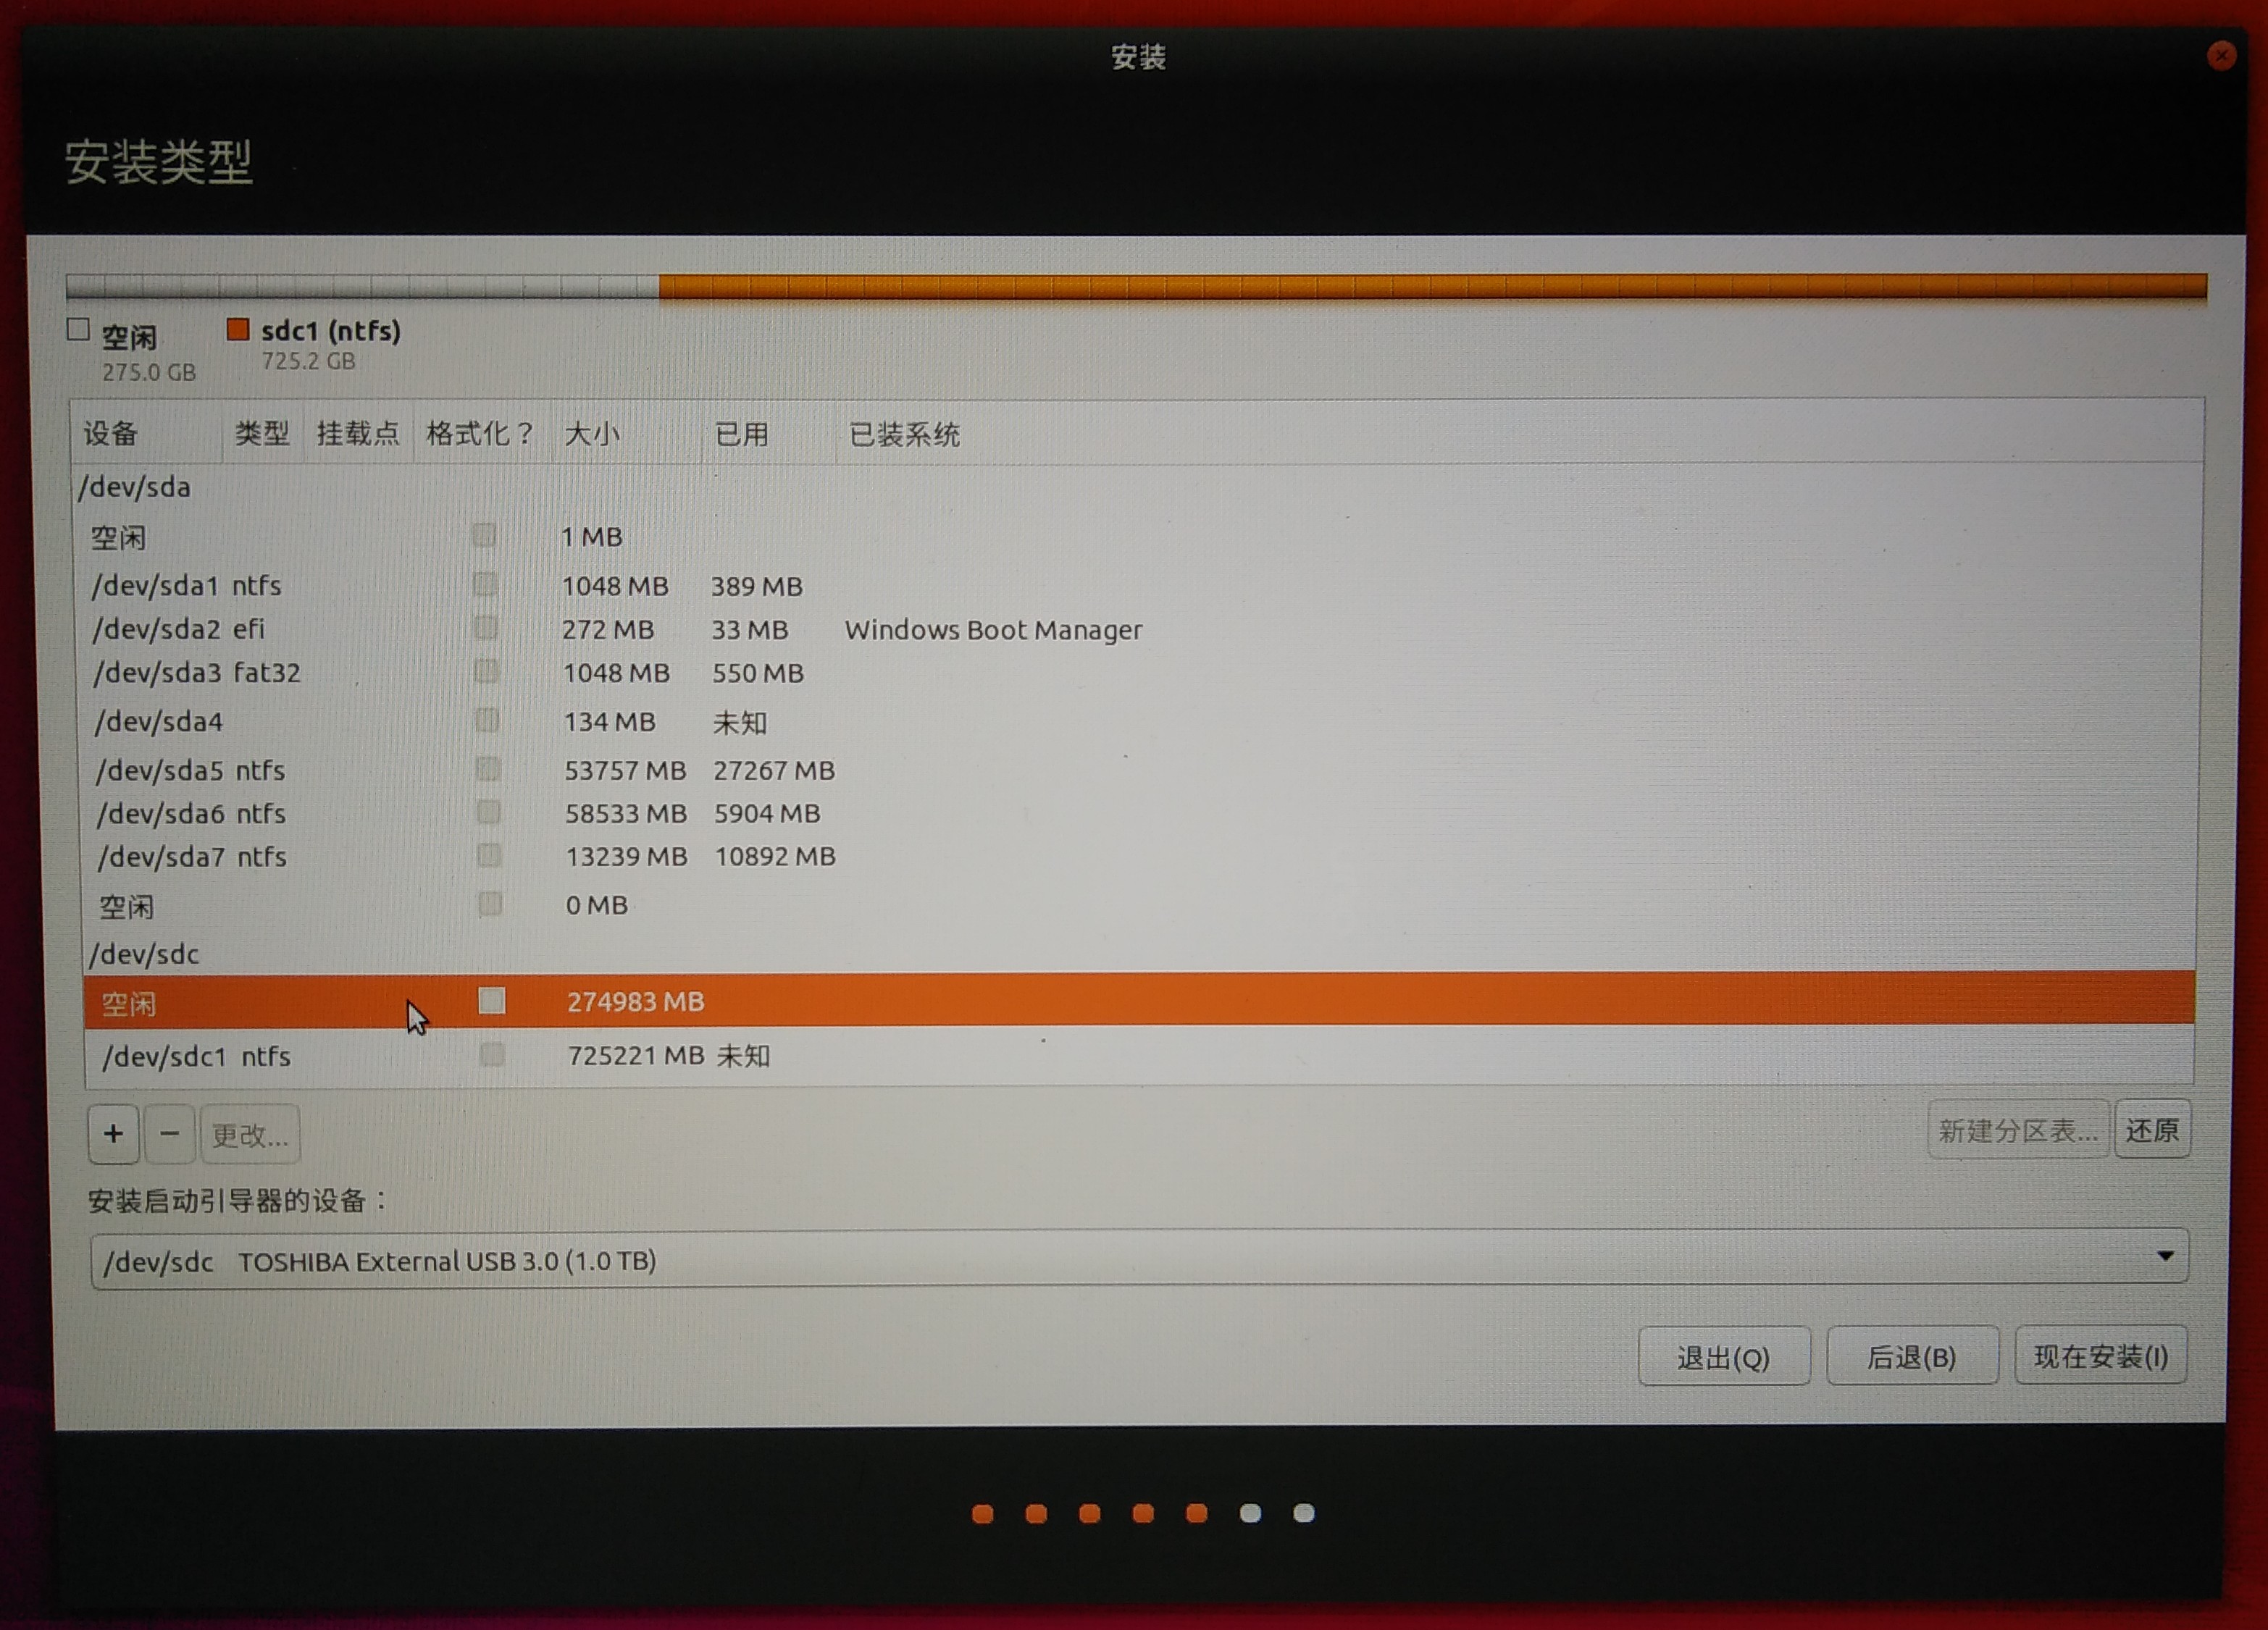Toggle format checkbox for /dev/sdc1

(491, 1054)
